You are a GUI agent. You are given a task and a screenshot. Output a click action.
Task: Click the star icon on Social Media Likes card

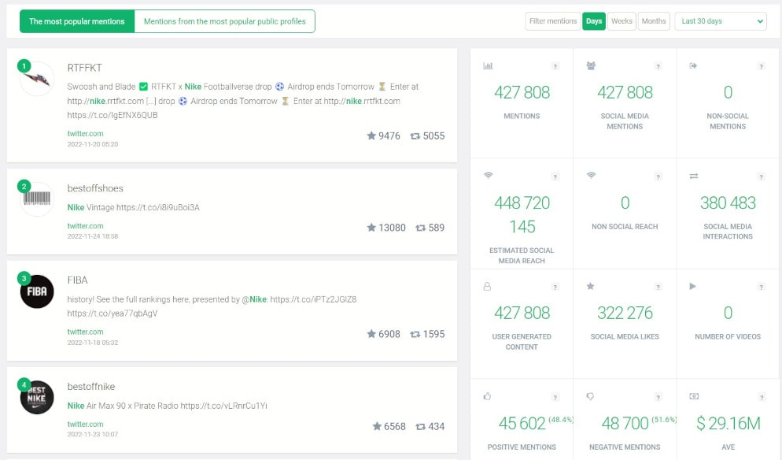coord(591,286)
